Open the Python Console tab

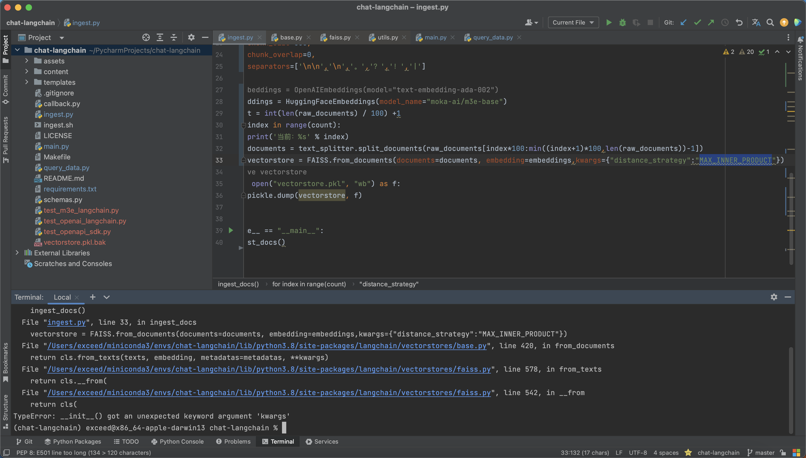pyautogui.click(x=177, y=441)
